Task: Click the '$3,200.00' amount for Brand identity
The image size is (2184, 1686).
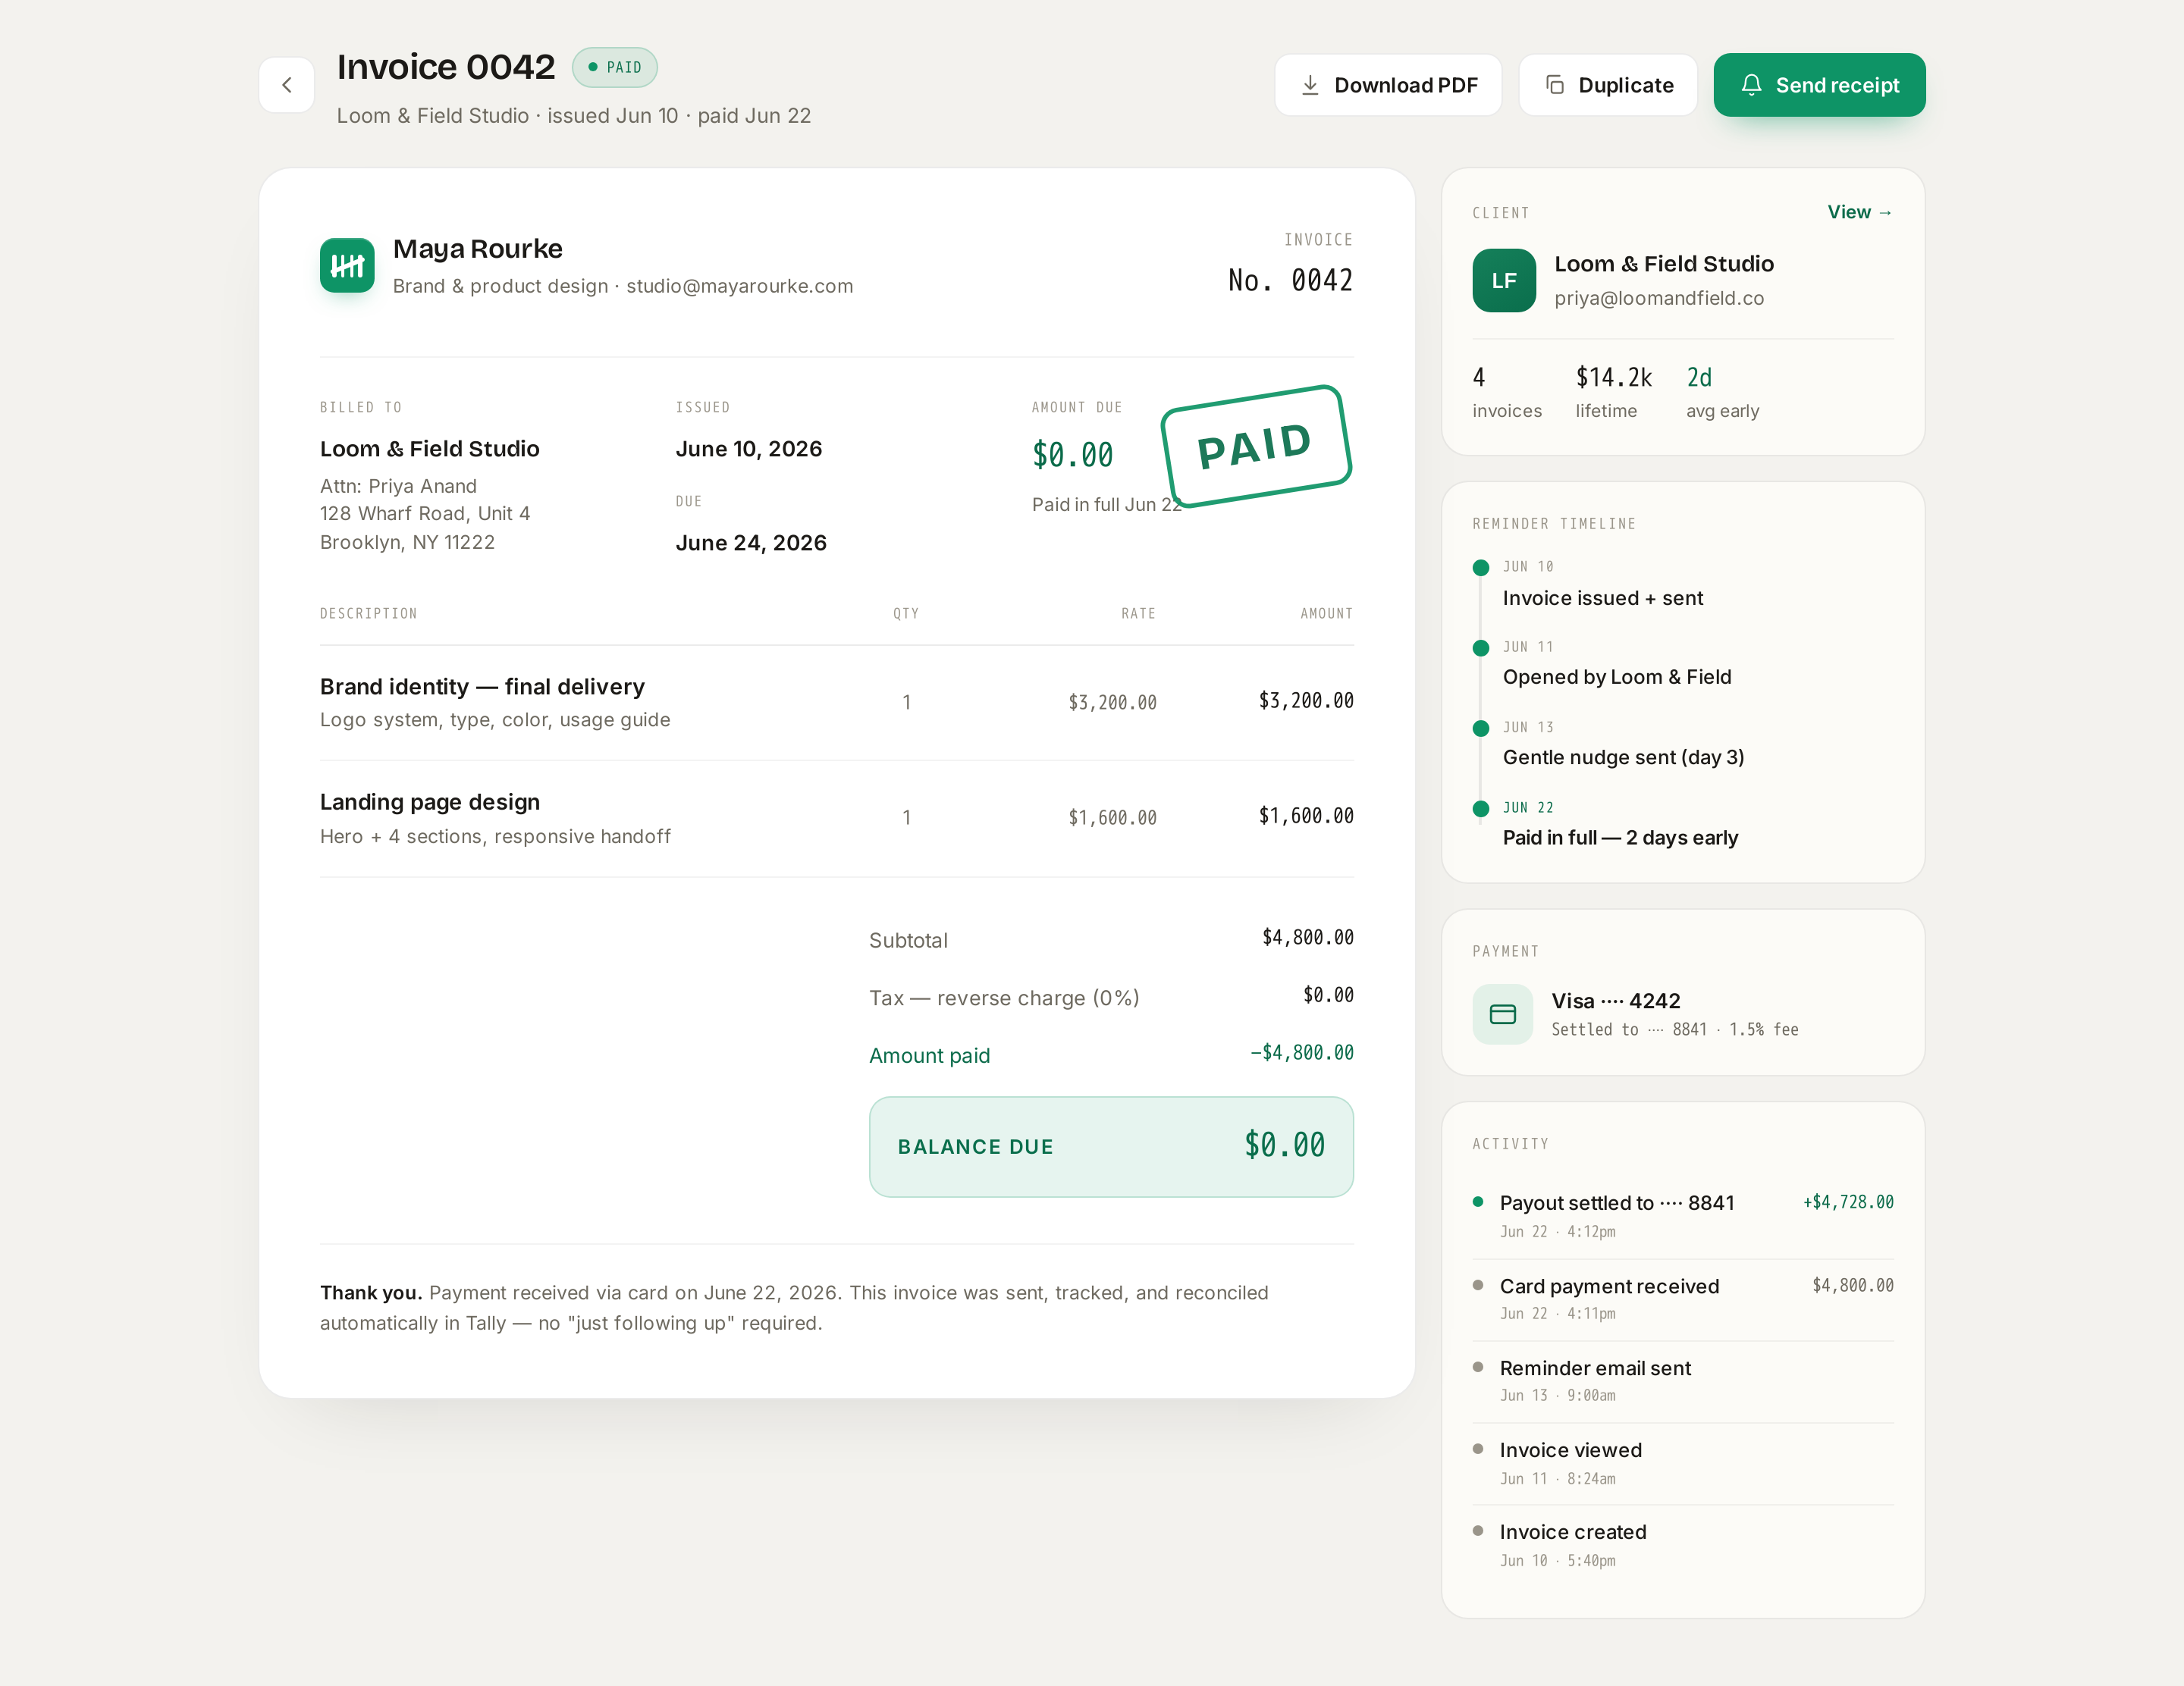Action: (1306, 700)
